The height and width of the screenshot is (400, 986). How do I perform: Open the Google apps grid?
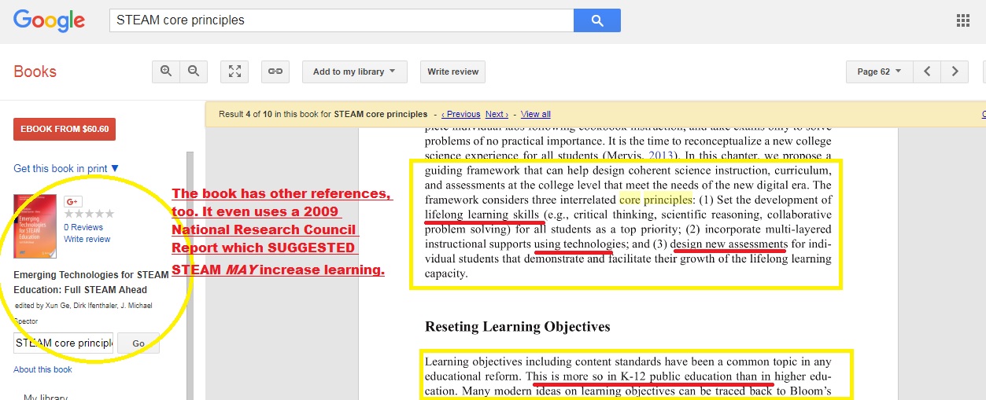pos(962,20)
